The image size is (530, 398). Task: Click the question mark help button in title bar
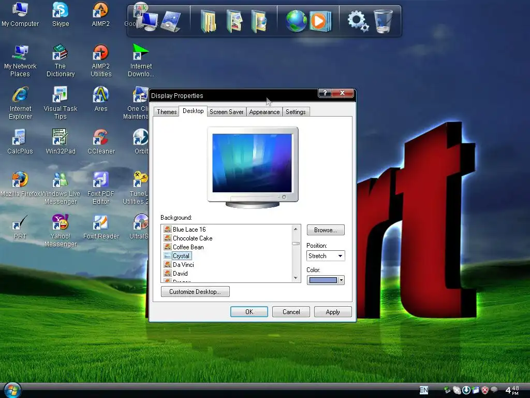[x=325, y=93]
